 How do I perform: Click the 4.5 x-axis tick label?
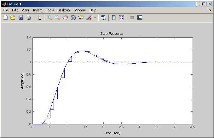pos(193,127)
